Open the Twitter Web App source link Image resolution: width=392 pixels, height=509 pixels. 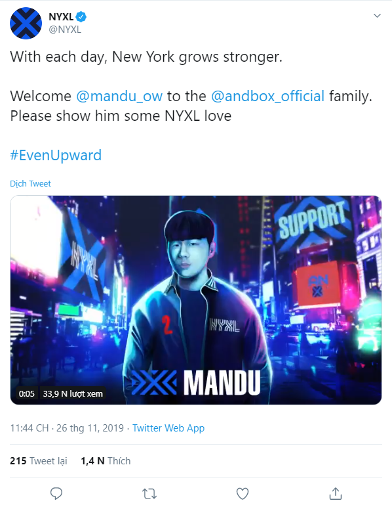[x=168, y=428]
